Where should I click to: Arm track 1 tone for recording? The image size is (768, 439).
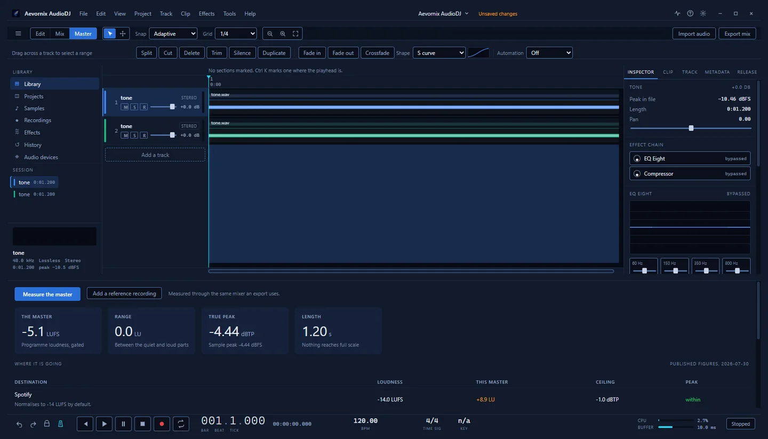click(143, 107)
